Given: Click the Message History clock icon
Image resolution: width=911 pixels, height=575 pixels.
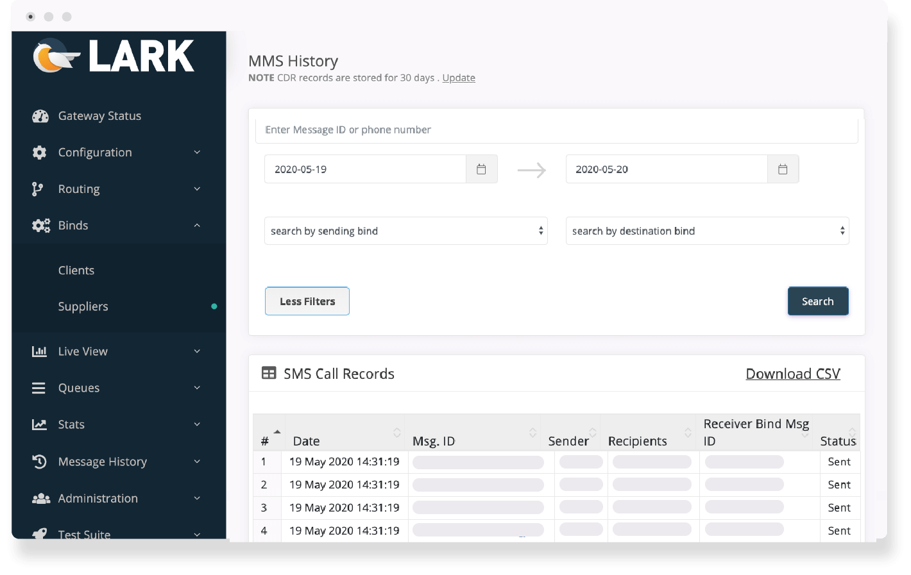Looking at the screenshot, I should [40, 462].
